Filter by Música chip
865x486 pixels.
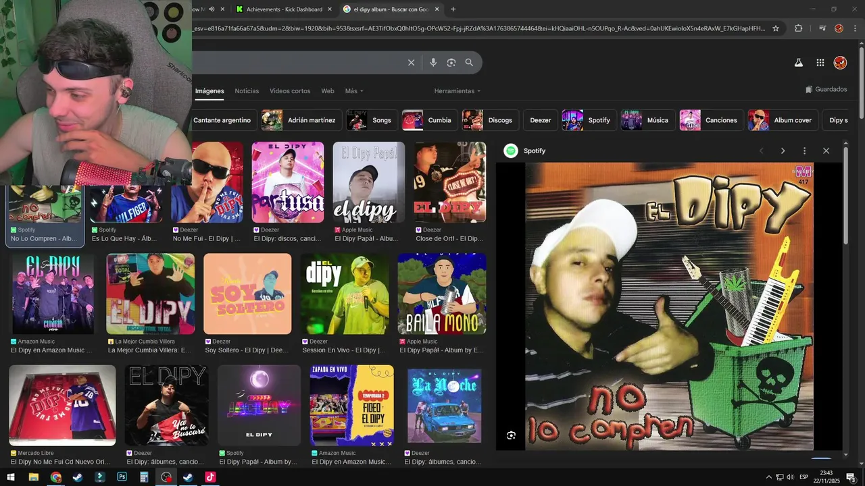click(647, 120)
